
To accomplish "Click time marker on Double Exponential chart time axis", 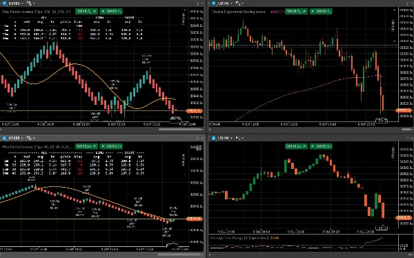I will point(382,121).
